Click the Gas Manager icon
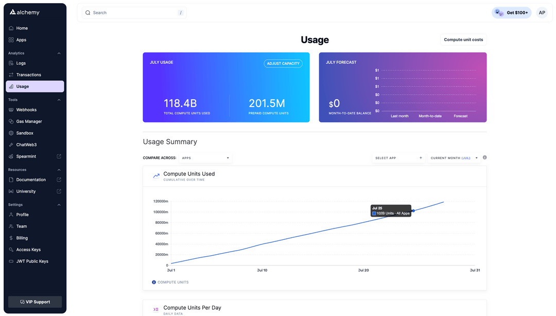556x316 pixels. tap(10, 121)
